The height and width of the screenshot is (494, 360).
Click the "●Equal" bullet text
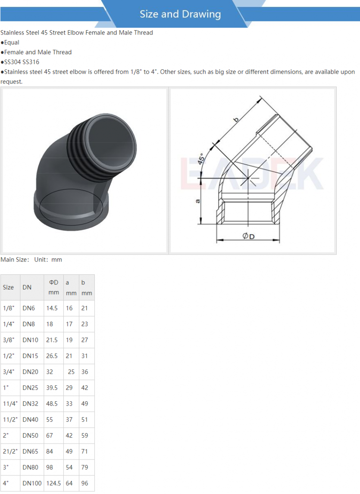[10, 42]
